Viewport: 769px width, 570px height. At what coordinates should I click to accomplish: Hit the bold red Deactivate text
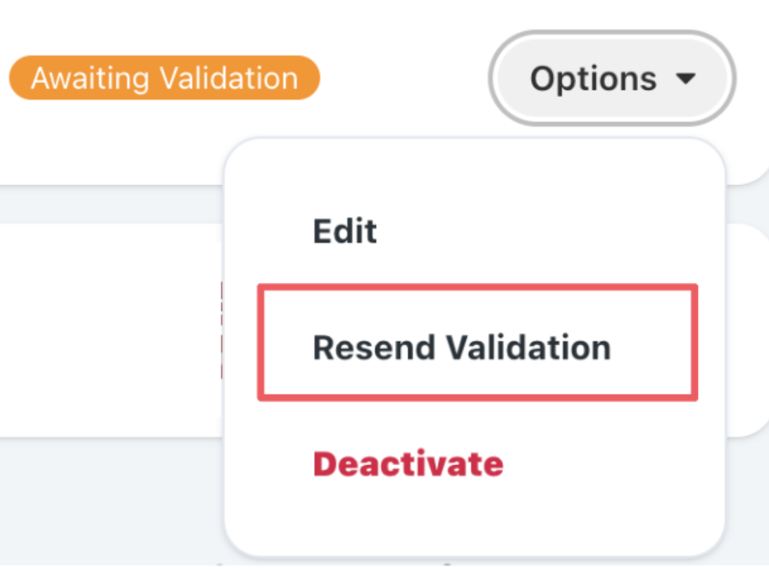click(x=408, y=464)
